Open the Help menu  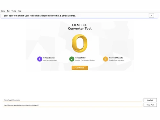20,11
